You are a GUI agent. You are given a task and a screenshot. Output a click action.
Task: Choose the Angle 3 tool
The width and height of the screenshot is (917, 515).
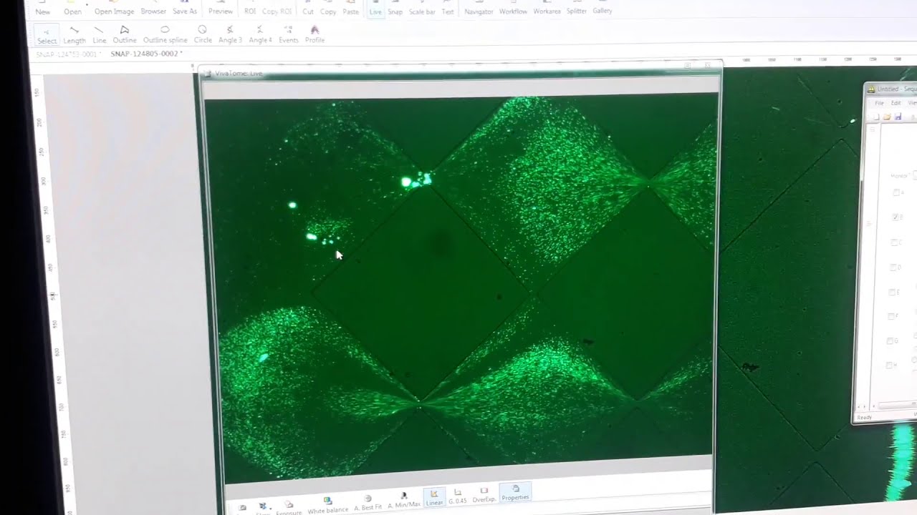pos(230,35)
